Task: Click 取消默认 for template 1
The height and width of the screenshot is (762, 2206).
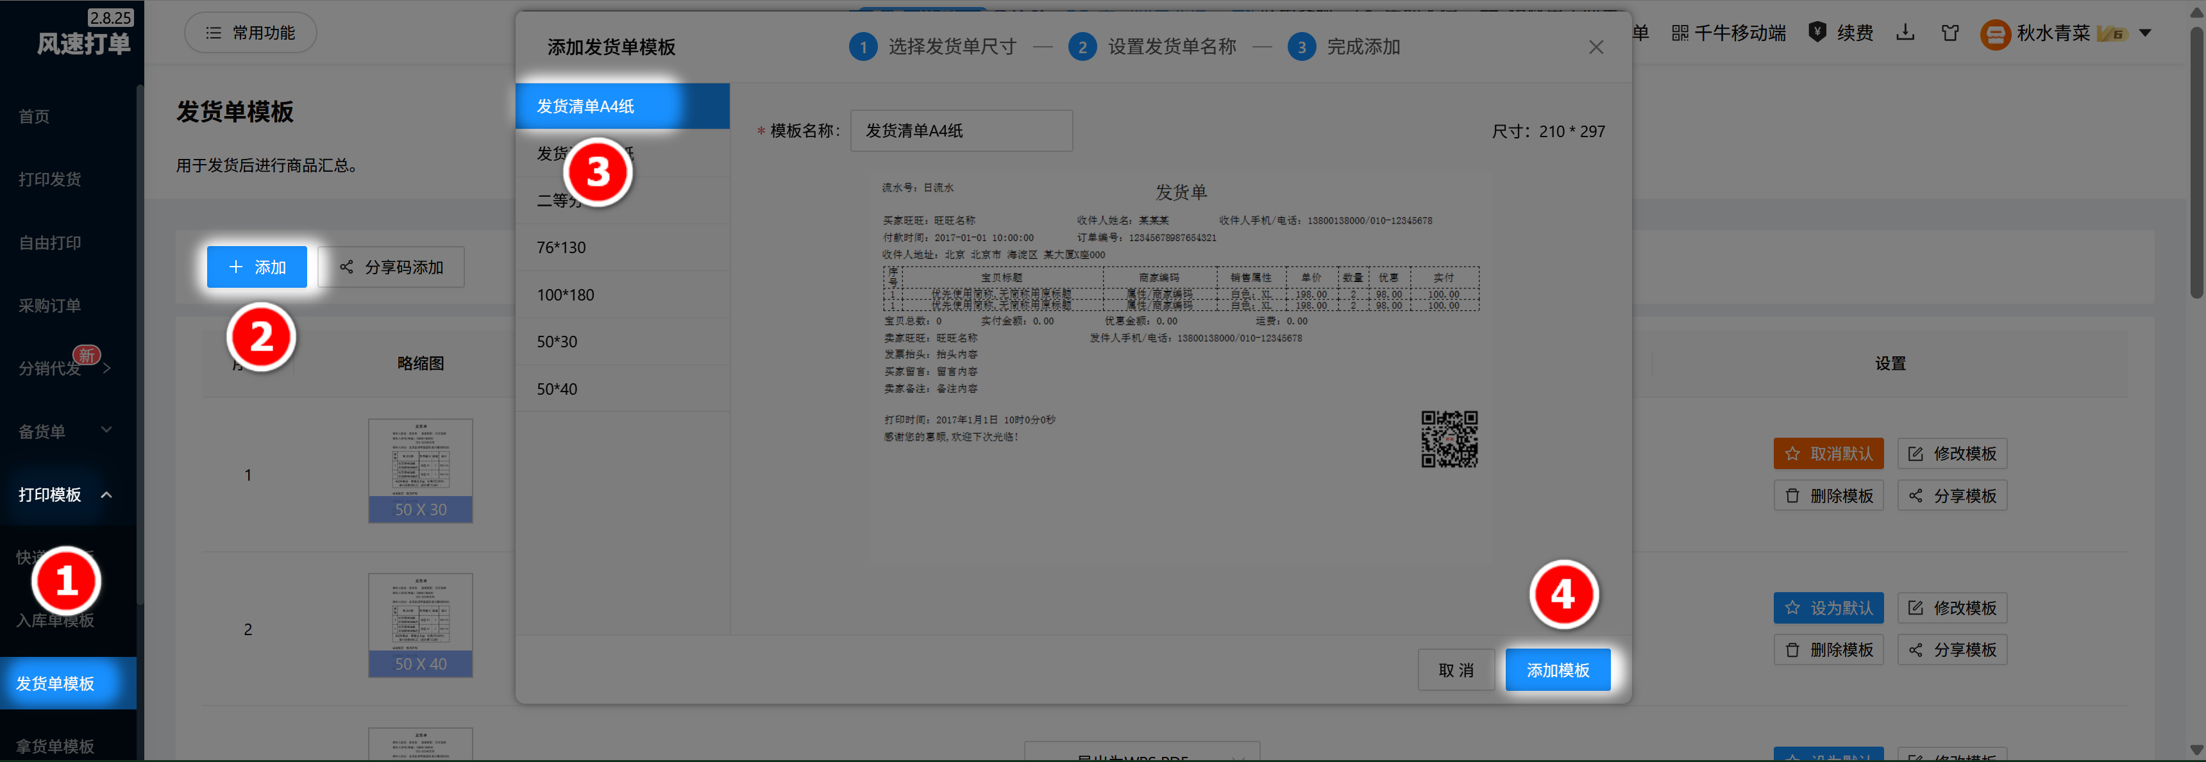Action: [x=1828, y=454]
